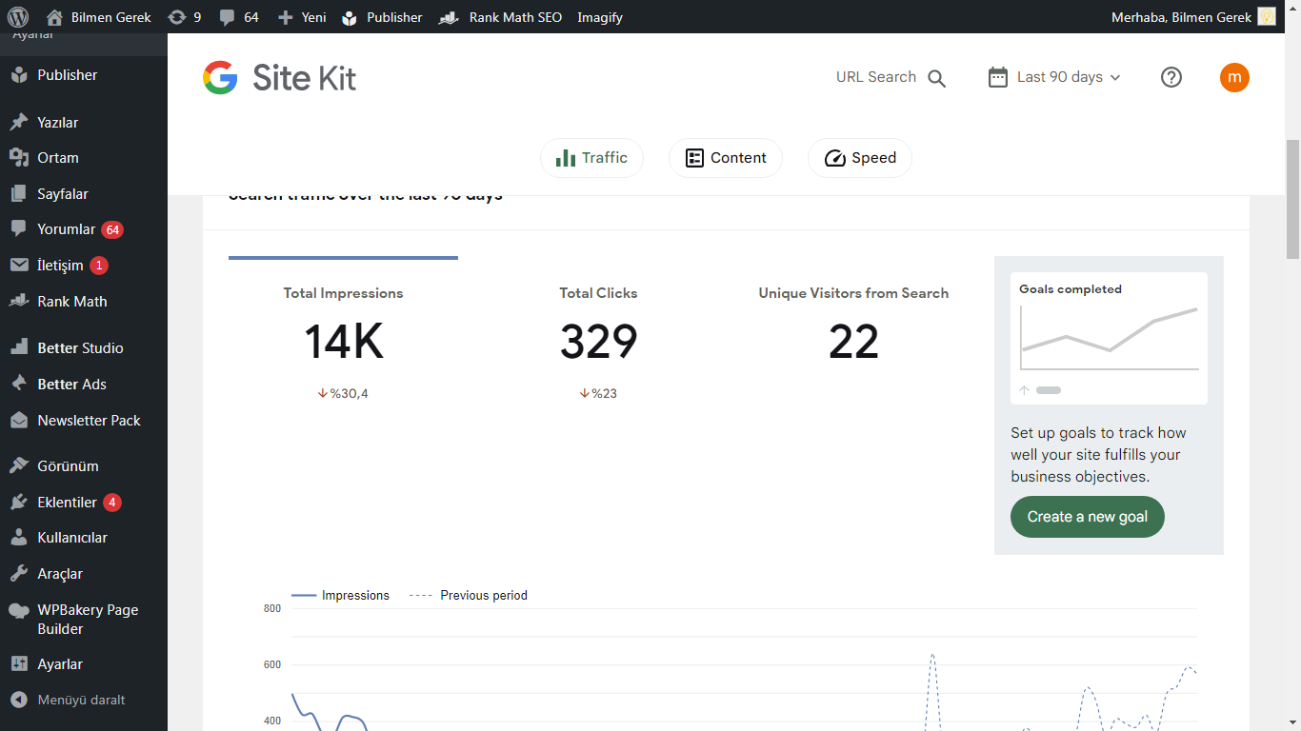Image resolution: width=1301 pixels, height=731 pixels.
Task: Expand the Last 90 days date selector
Action: pos(1054,77)
